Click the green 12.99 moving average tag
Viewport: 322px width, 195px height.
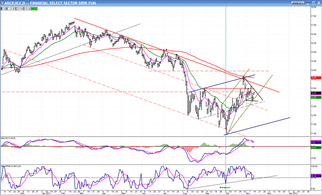[316, 97]
